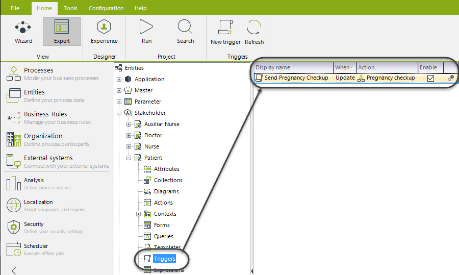
Task: Open the Help tab
Action: tap(141, 8)
